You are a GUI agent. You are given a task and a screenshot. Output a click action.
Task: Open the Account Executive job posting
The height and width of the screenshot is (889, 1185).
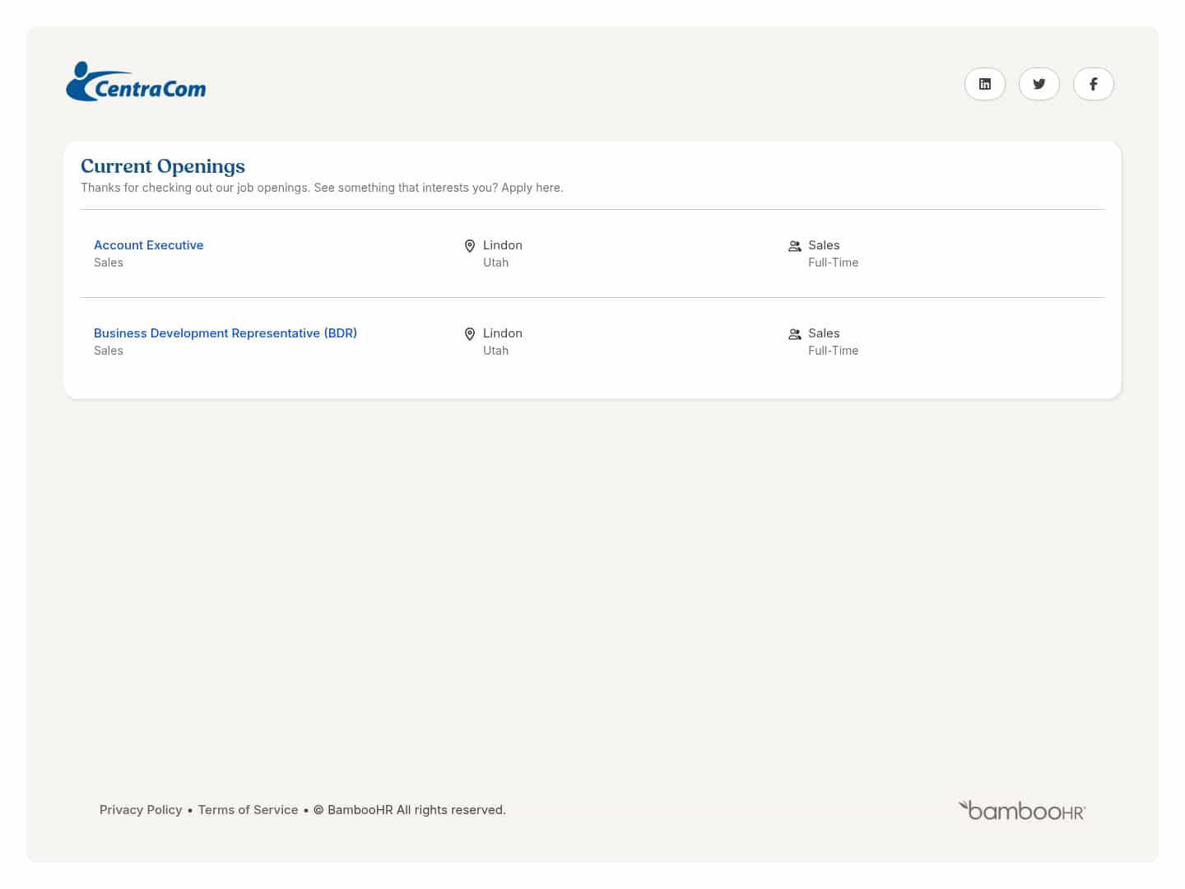pyautogui.click(x=148, y=245)
